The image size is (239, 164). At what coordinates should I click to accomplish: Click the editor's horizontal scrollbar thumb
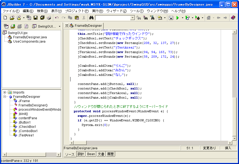tap(80, 143)
